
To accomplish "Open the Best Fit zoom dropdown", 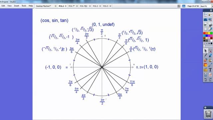I will [212, 6].
